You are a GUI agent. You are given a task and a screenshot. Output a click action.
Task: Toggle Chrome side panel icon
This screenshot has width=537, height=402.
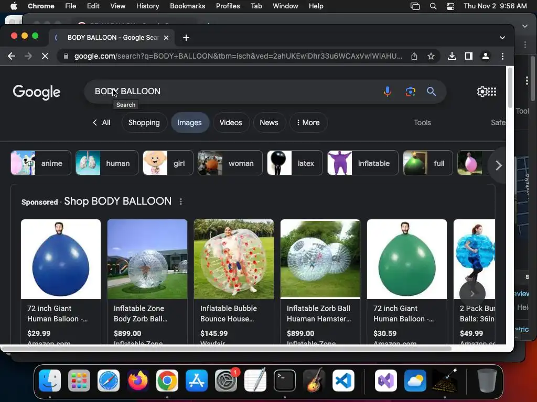pyautogui.click(x=468, y=56)
